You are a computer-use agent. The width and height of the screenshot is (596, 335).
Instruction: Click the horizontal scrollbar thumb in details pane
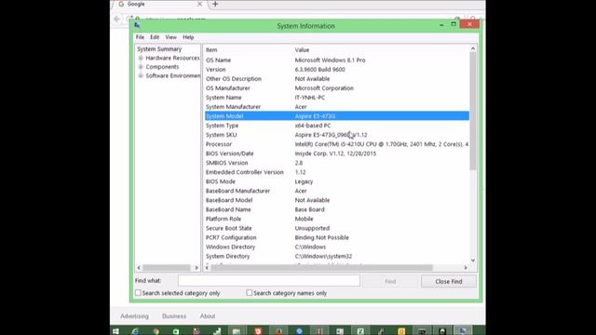[321, 268]
